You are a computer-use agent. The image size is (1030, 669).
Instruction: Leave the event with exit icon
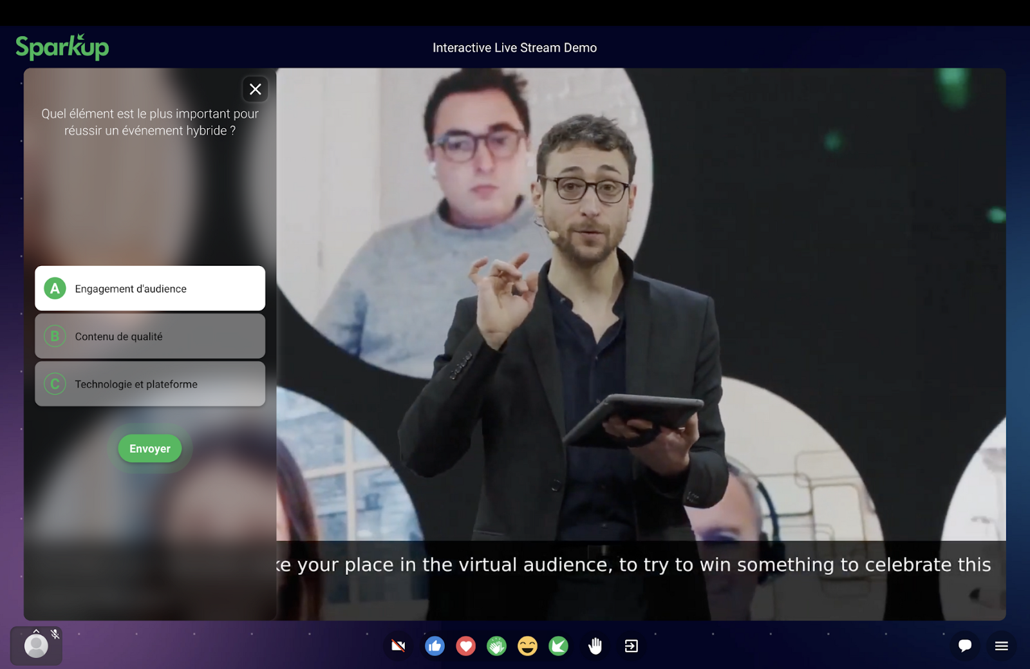pos(632,646)
